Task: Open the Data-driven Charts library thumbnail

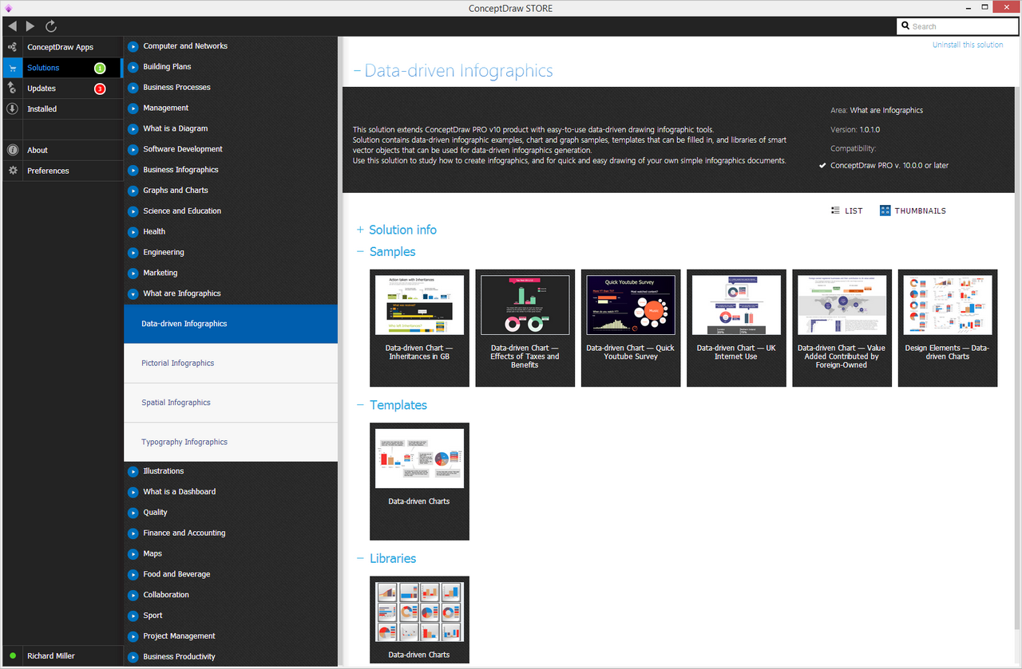Action: 419,620
